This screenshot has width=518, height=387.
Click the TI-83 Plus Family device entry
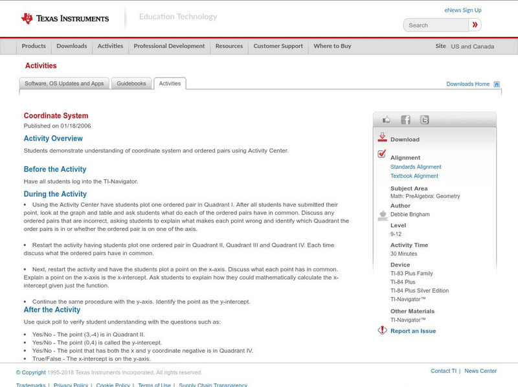[x=412, y=273]
